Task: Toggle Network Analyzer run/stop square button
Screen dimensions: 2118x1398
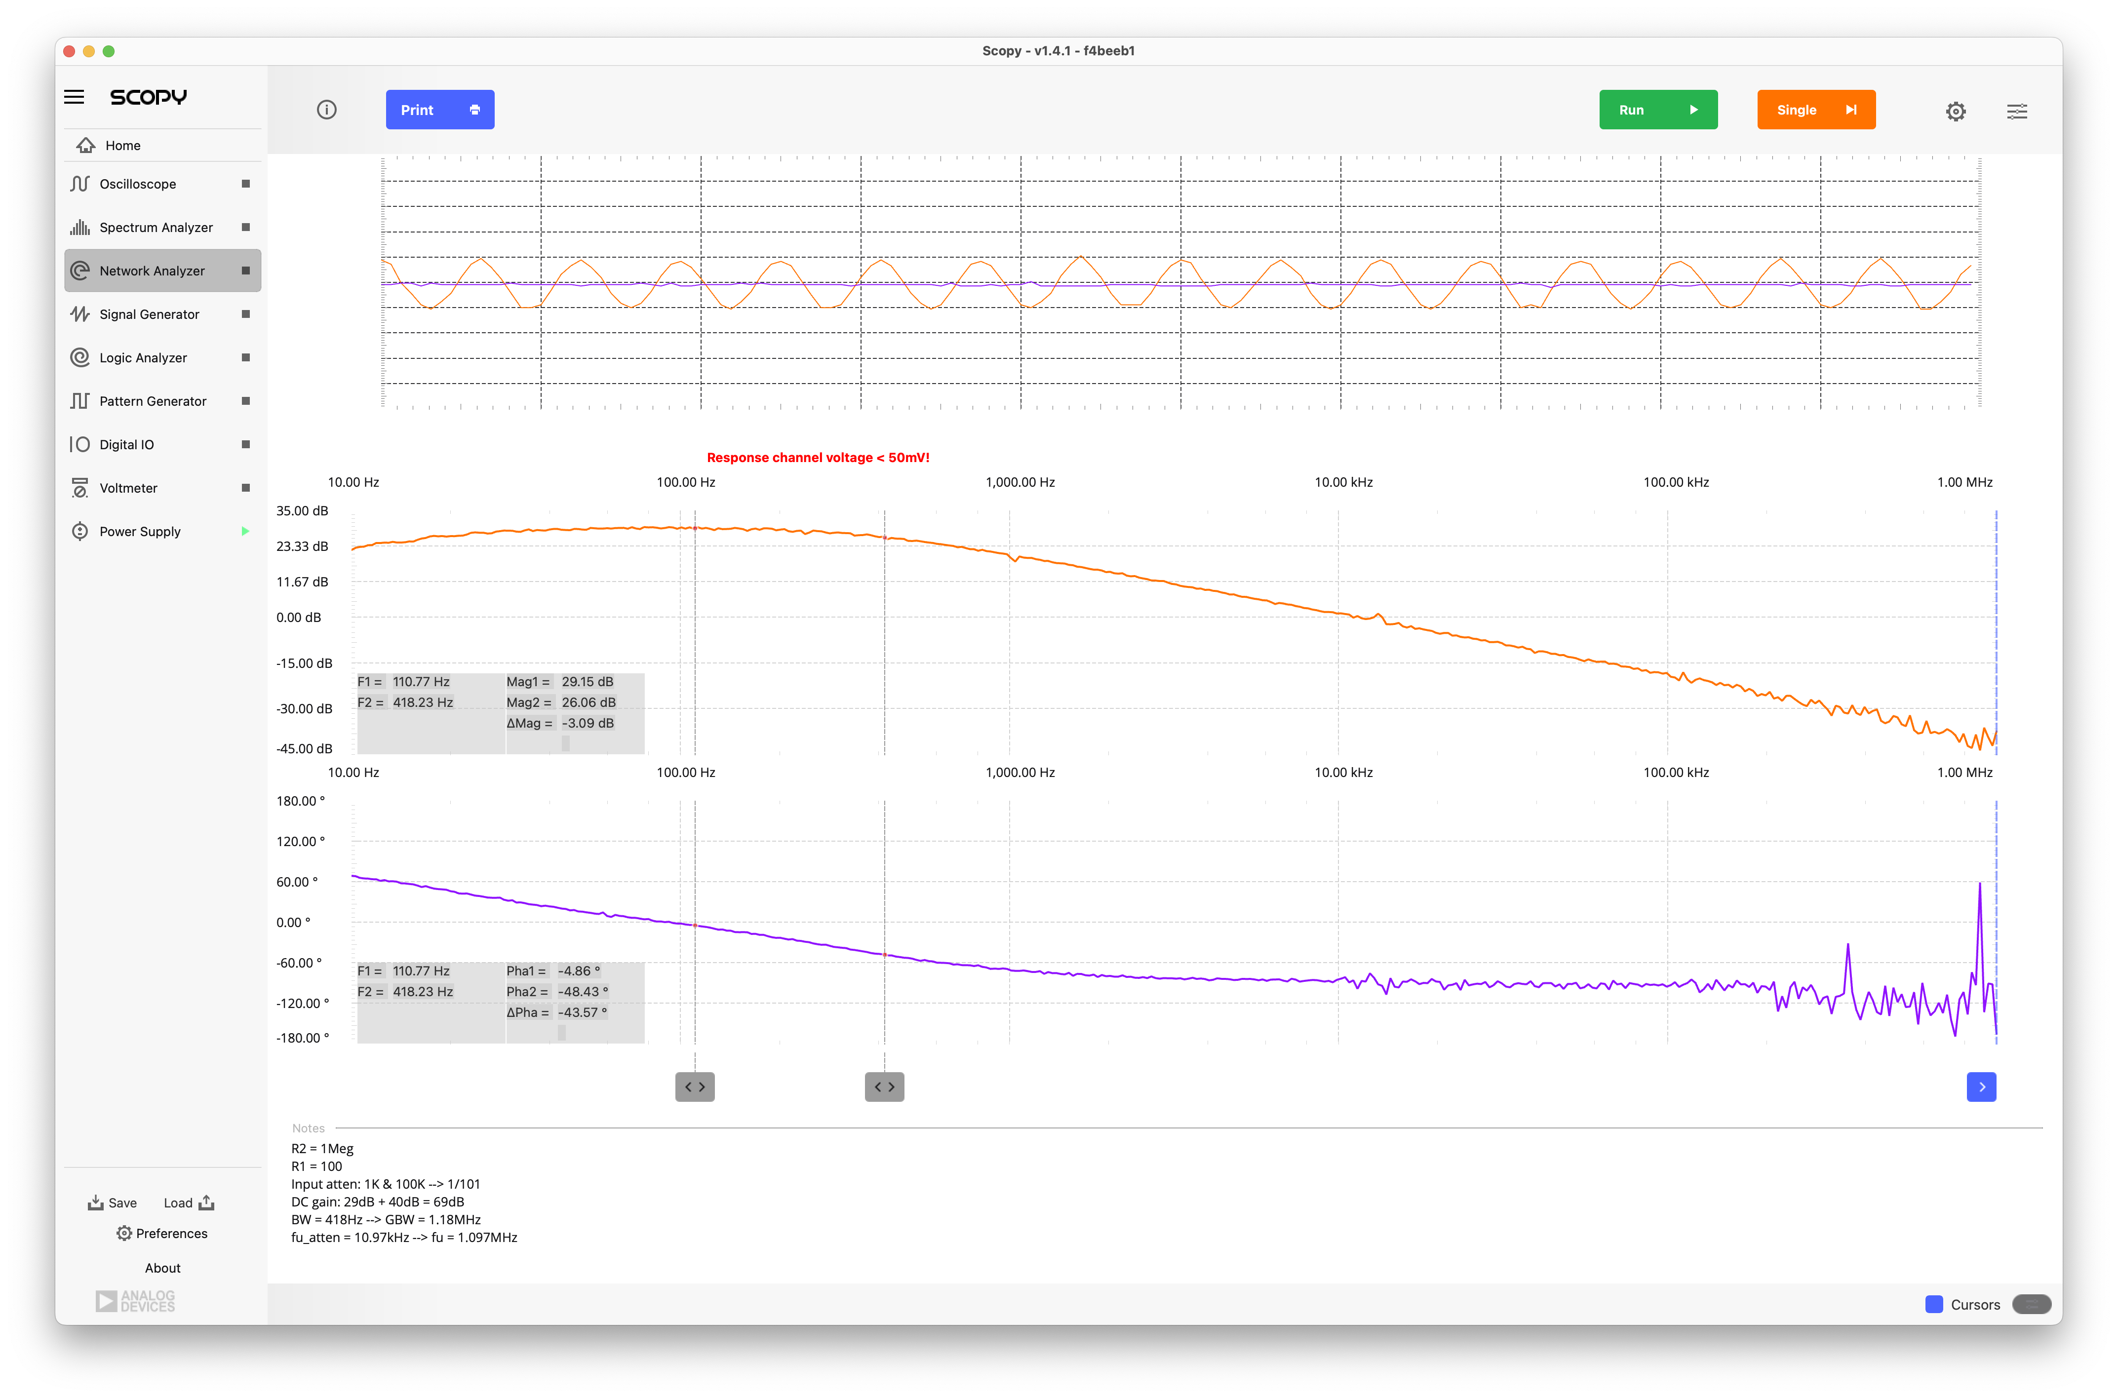Action: pos(245,270)
